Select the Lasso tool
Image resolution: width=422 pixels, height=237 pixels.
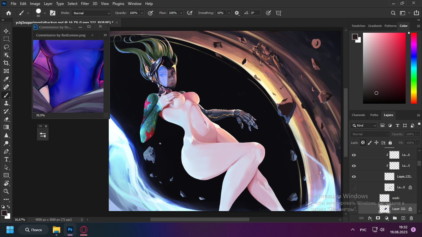click(6, 47)
